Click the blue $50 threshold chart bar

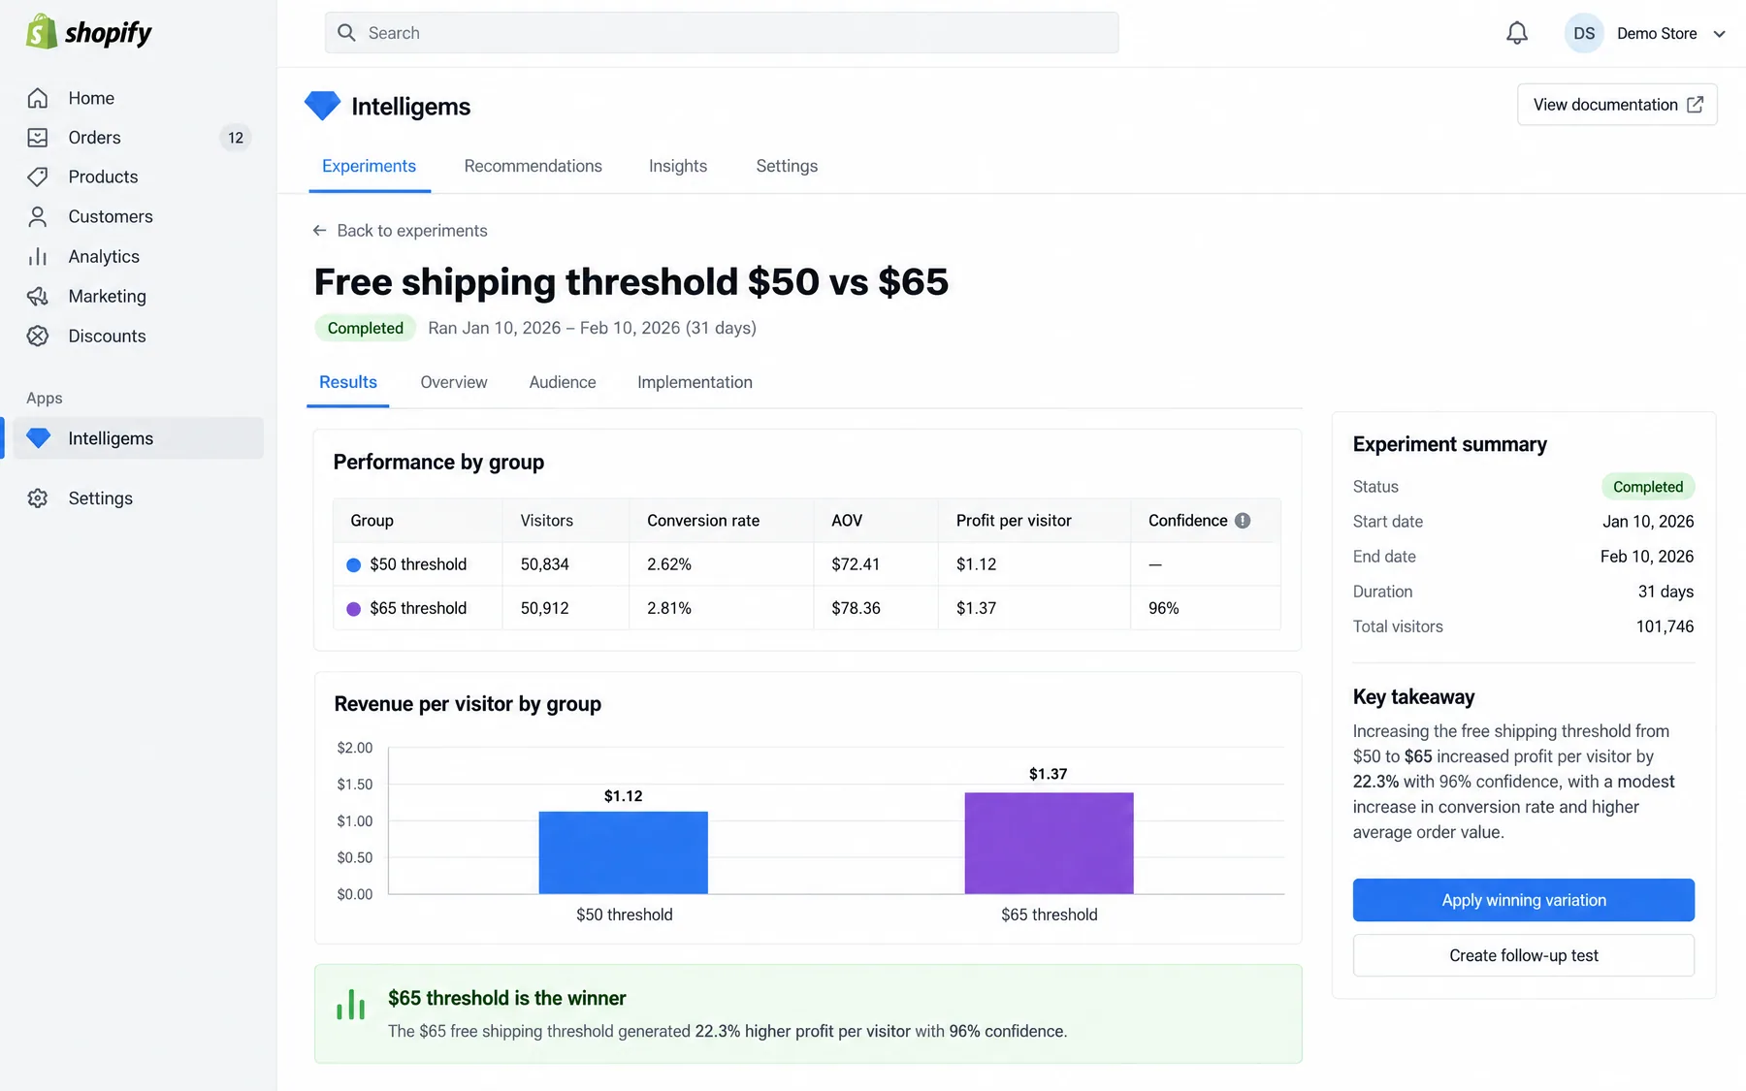tap(624, 852)
